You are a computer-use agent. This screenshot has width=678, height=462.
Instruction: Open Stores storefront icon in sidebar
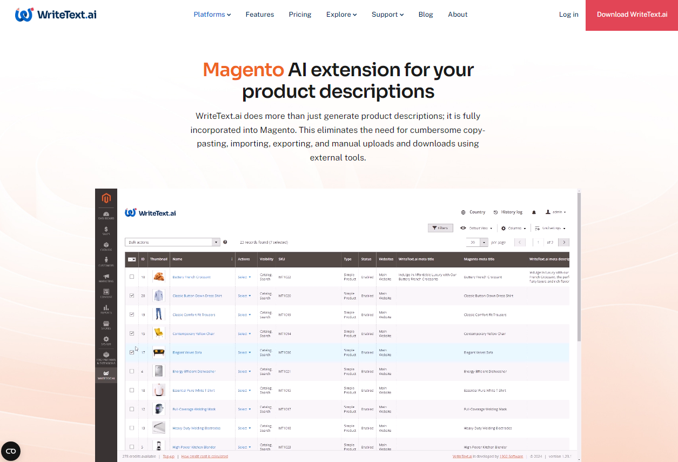click(x=106, y=325)
